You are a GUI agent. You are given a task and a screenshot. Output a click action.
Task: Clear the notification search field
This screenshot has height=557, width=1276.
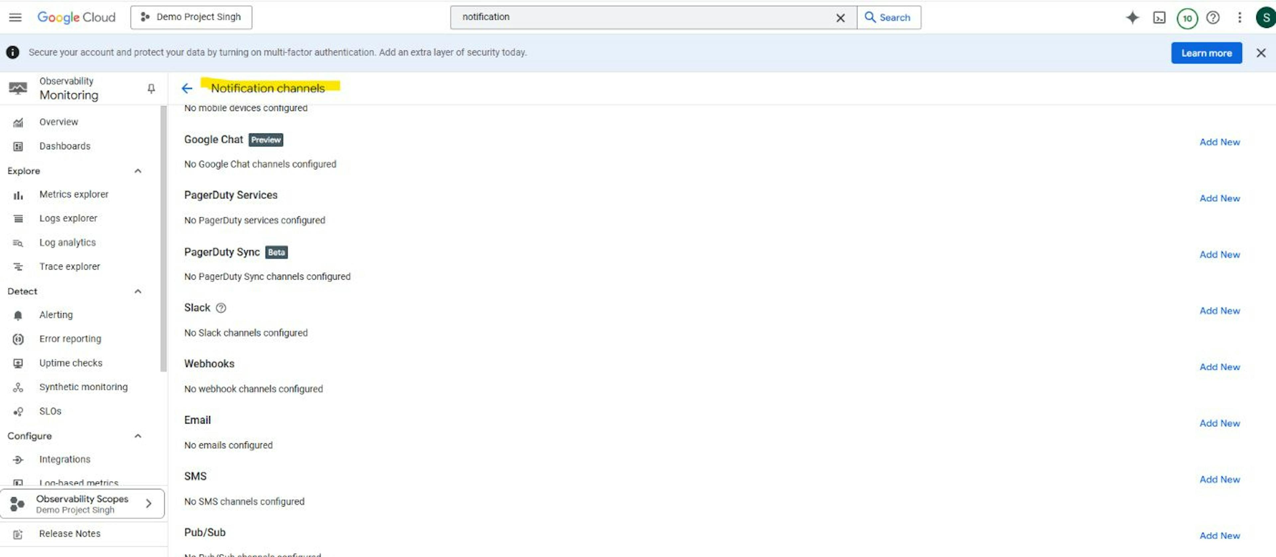(x=841, y=17)
